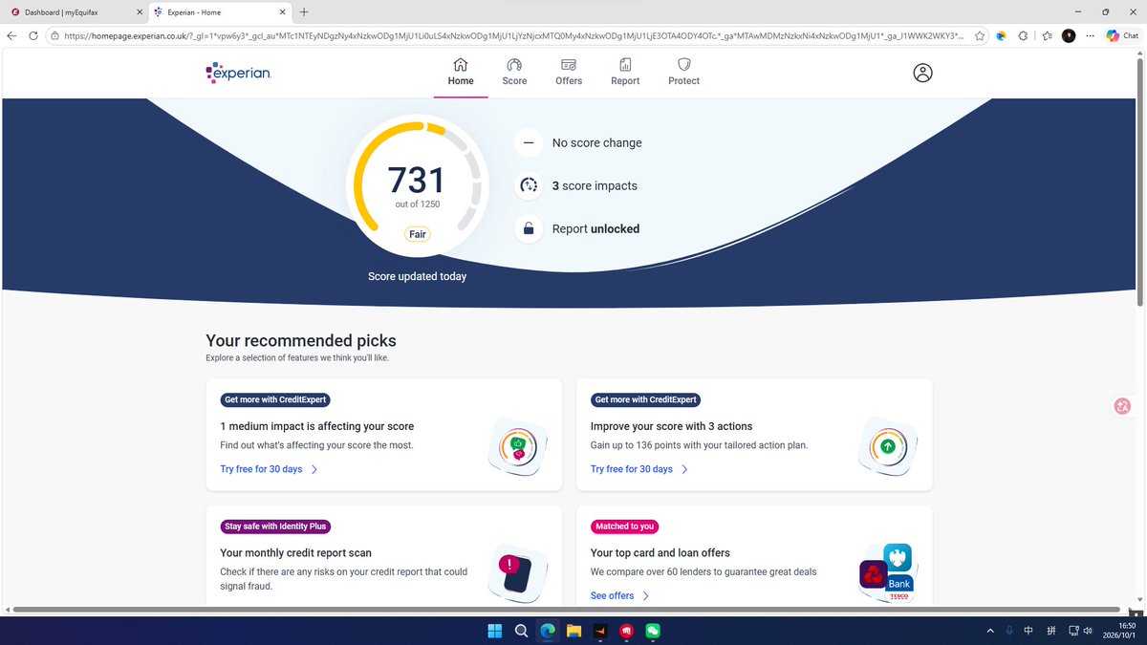Click Try free under 1 medium impact card
This screenshot has height=645, width=1147.
click(x=269, y=469)
